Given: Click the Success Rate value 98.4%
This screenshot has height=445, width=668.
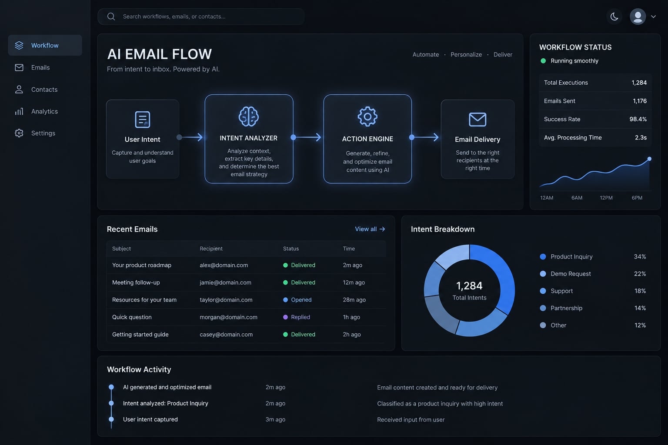Looking at the screenshot, I should [638, 119].
